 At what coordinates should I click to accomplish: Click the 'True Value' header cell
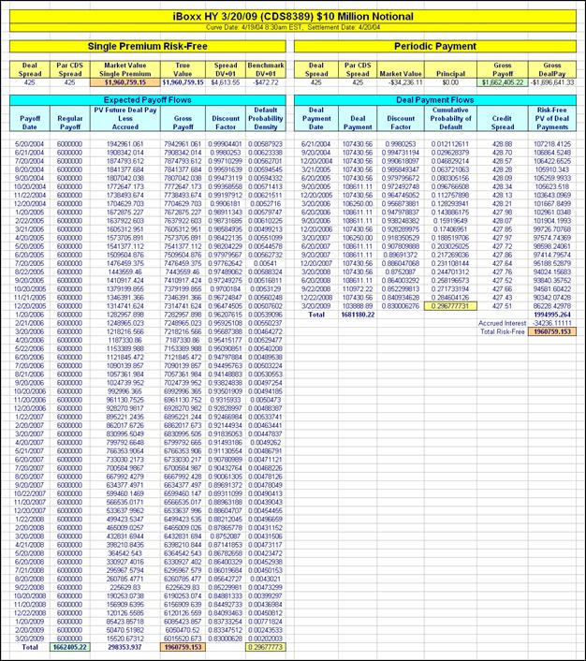[x=183, y=69]
